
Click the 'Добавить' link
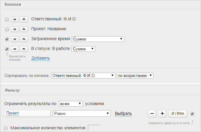click(40, 58)
